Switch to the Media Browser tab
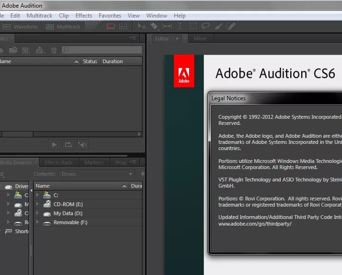Viewport: 342px width, 275px height. point(16,162)
